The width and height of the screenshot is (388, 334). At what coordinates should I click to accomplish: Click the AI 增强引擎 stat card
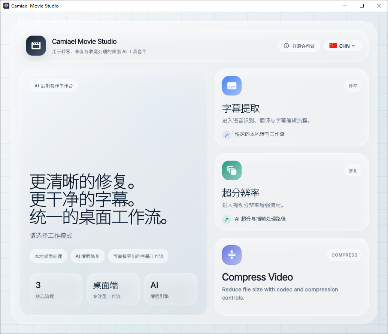pos(171,289)
